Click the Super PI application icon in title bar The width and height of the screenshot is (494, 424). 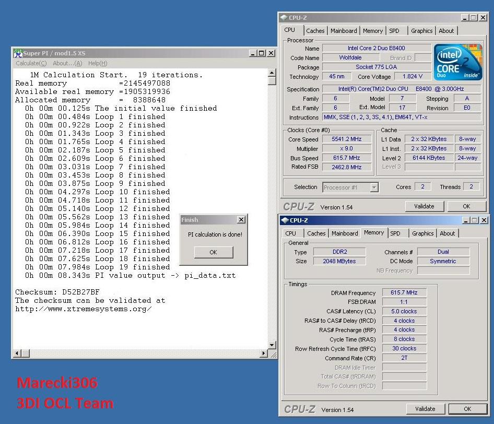point(18,53)
